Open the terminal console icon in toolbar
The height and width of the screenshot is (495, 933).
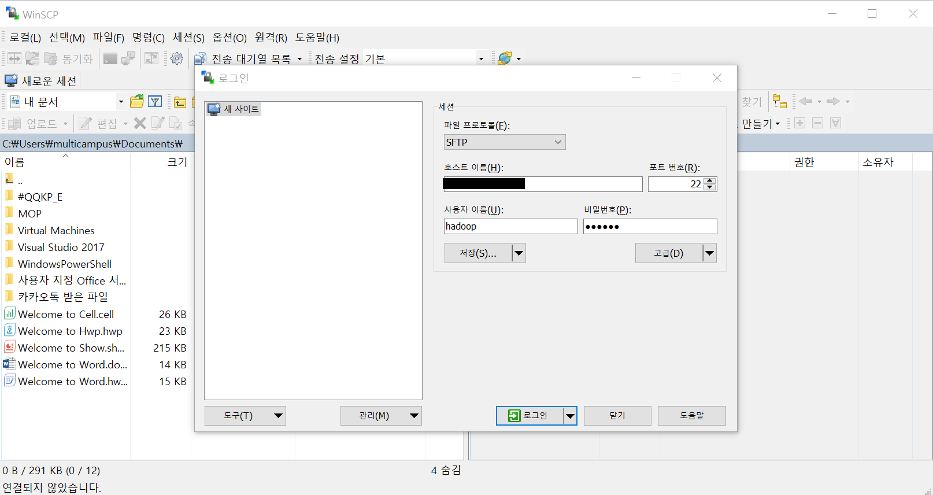[110, 58]
